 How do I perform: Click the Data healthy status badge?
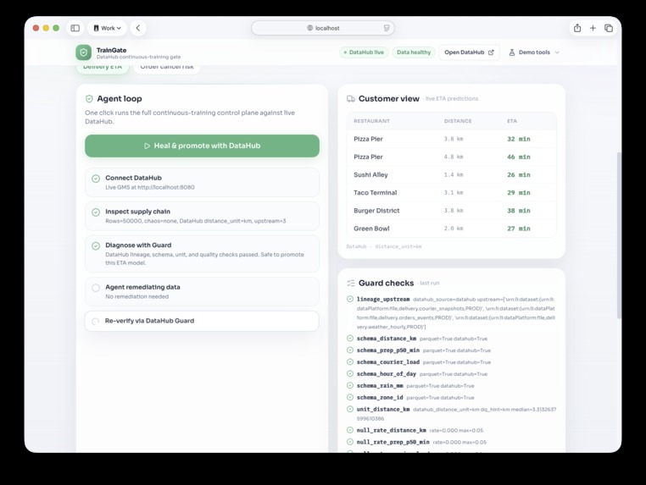tap(414, 52)
